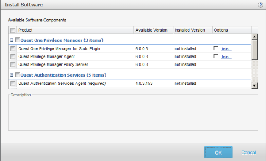Click the OK button
Viewport: 266px width, 161px height.
click(218, 152)
